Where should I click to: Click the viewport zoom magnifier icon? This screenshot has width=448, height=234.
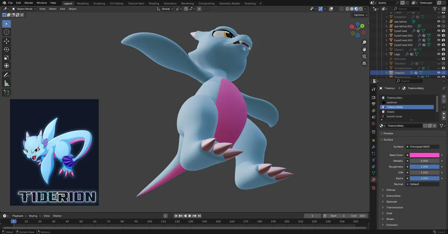(x=364, y=43)
